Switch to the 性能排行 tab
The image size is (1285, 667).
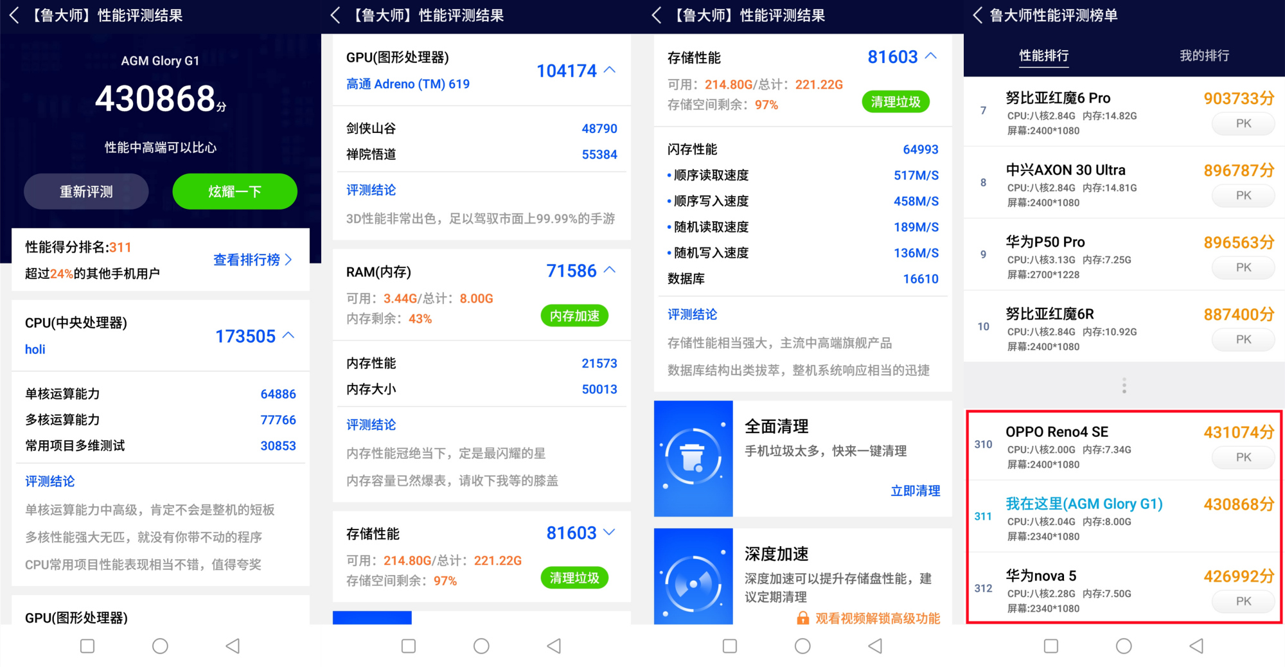pos(1044,56)
